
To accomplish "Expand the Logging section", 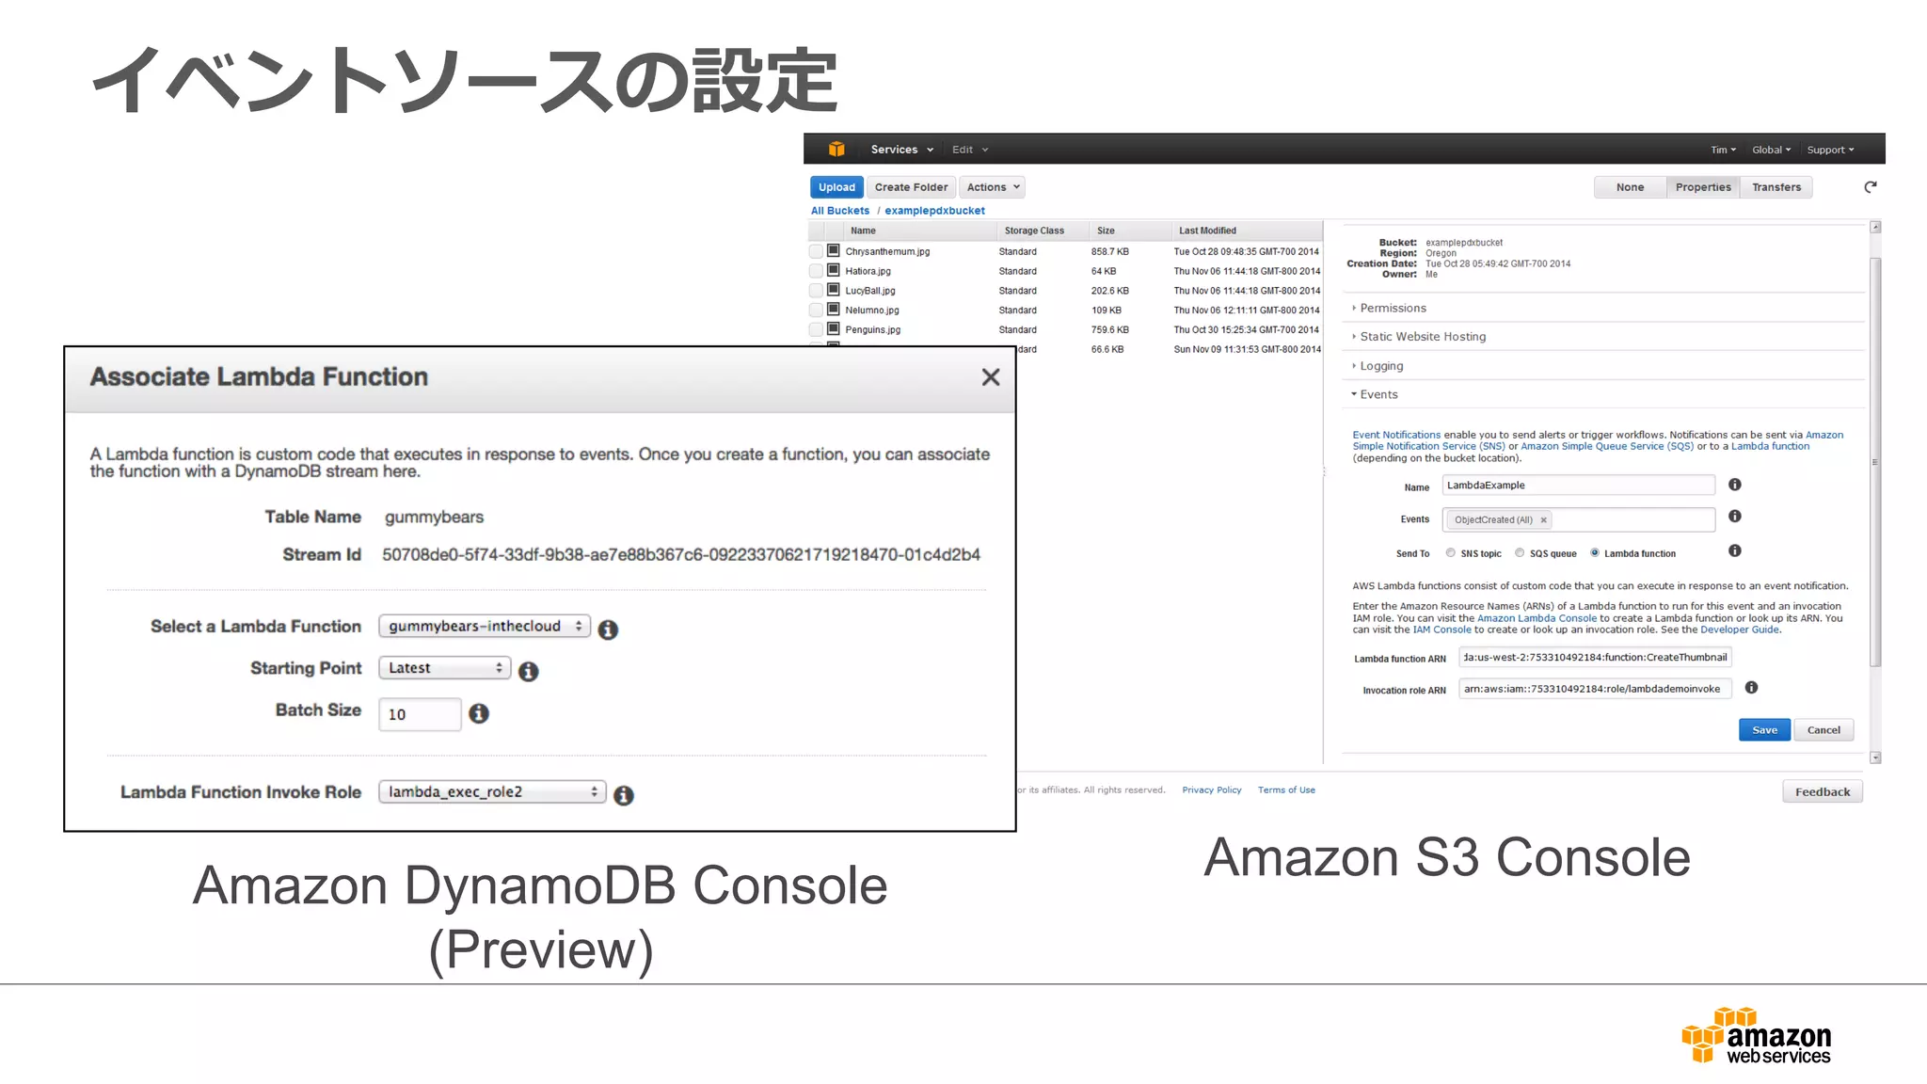I will (1381, 366).
